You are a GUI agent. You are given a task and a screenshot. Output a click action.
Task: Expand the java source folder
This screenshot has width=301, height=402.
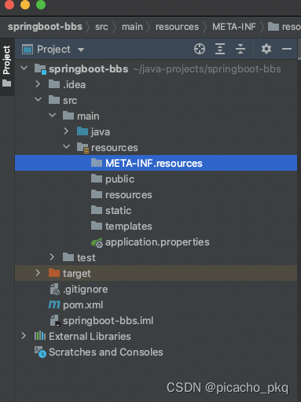point(66,131)
